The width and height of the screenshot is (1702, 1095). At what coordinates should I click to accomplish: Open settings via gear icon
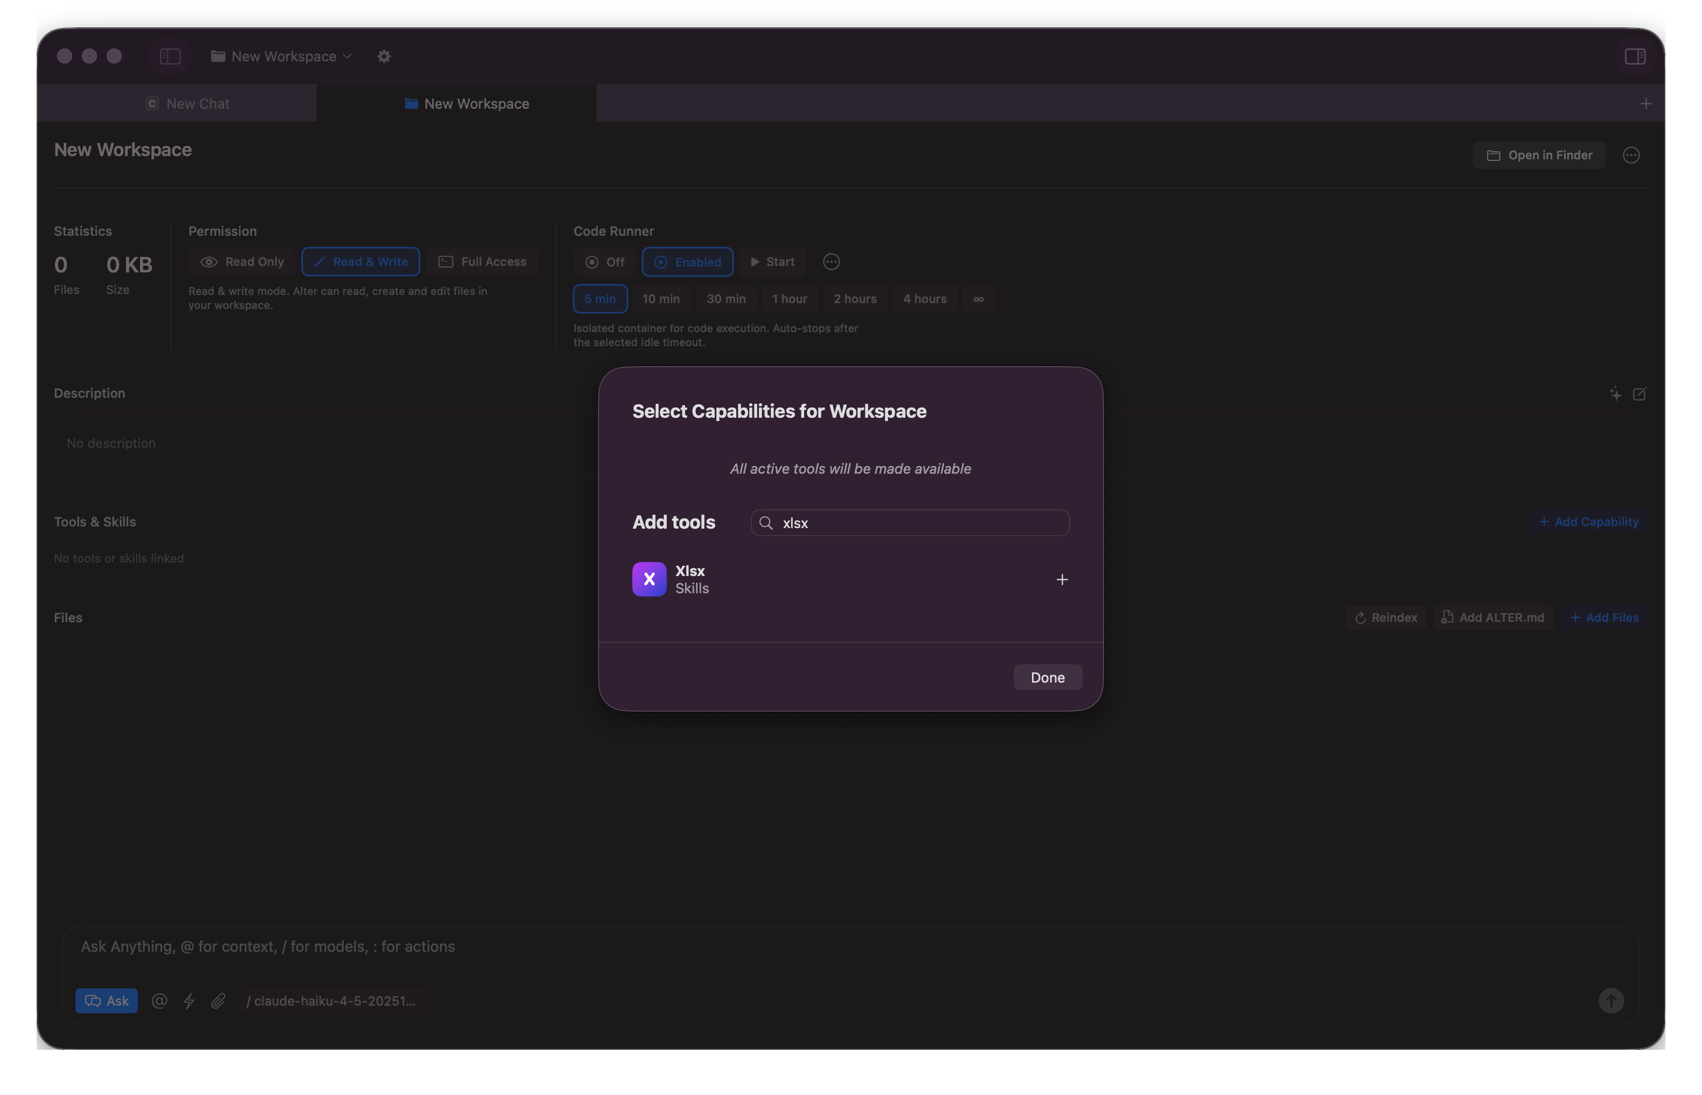384,56
